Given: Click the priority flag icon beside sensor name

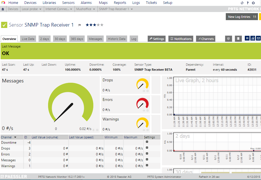Looking at the screenshot, I should pyautogui.click(x=80, y=25).
